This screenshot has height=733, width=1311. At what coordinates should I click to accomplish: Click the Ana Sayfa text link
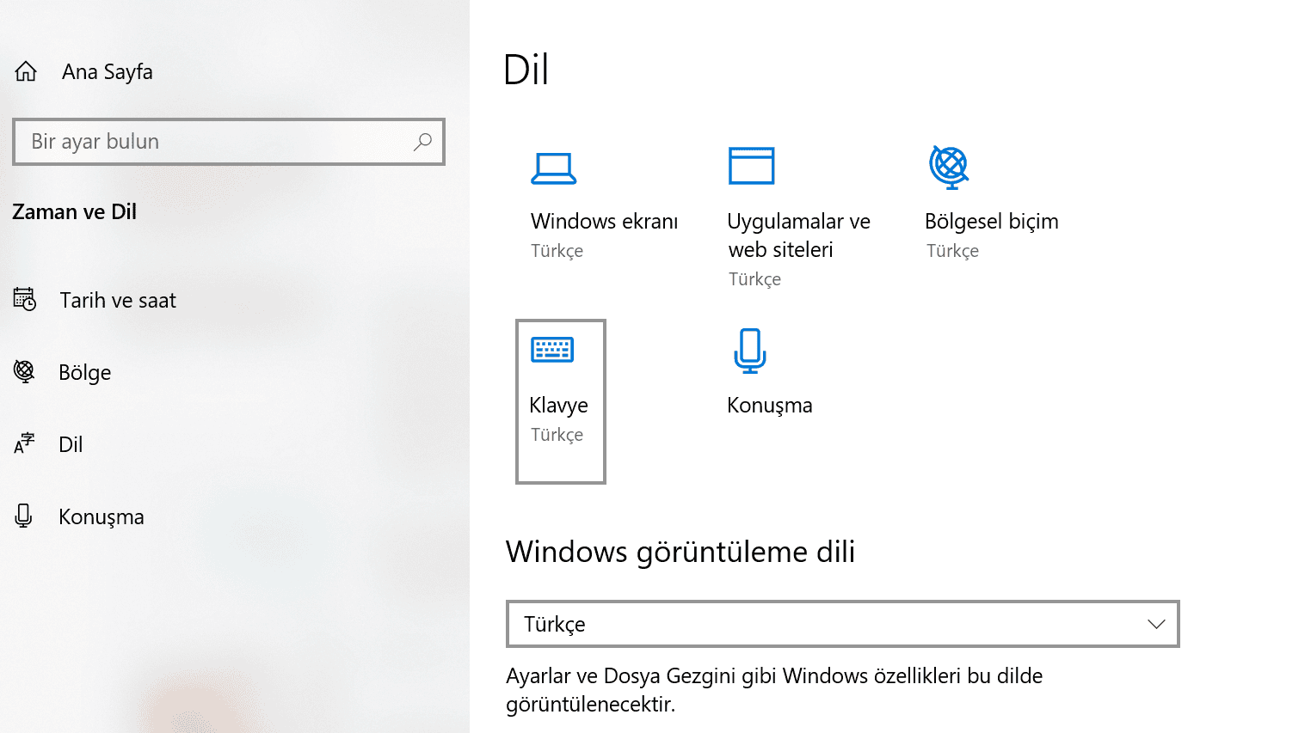(x=108, y=71)
